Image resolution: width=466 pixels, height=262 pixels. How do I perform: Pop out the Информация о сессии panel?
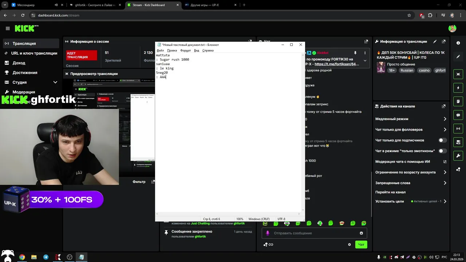tap(250, 41)
